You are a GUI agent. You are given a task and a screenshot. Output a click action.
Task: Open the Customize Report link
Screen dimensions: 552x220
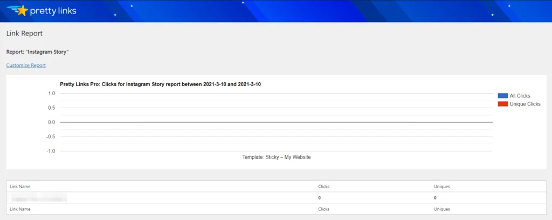click(26, 66)
